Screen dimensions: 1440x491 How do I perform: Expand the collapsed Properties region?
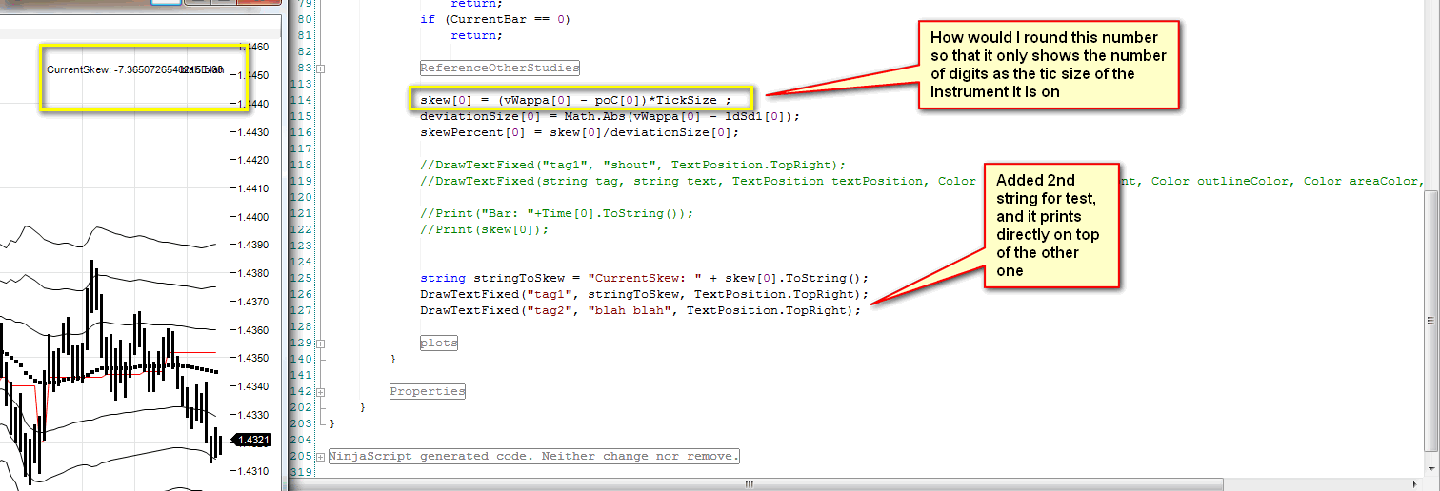[x=322, y=391]
